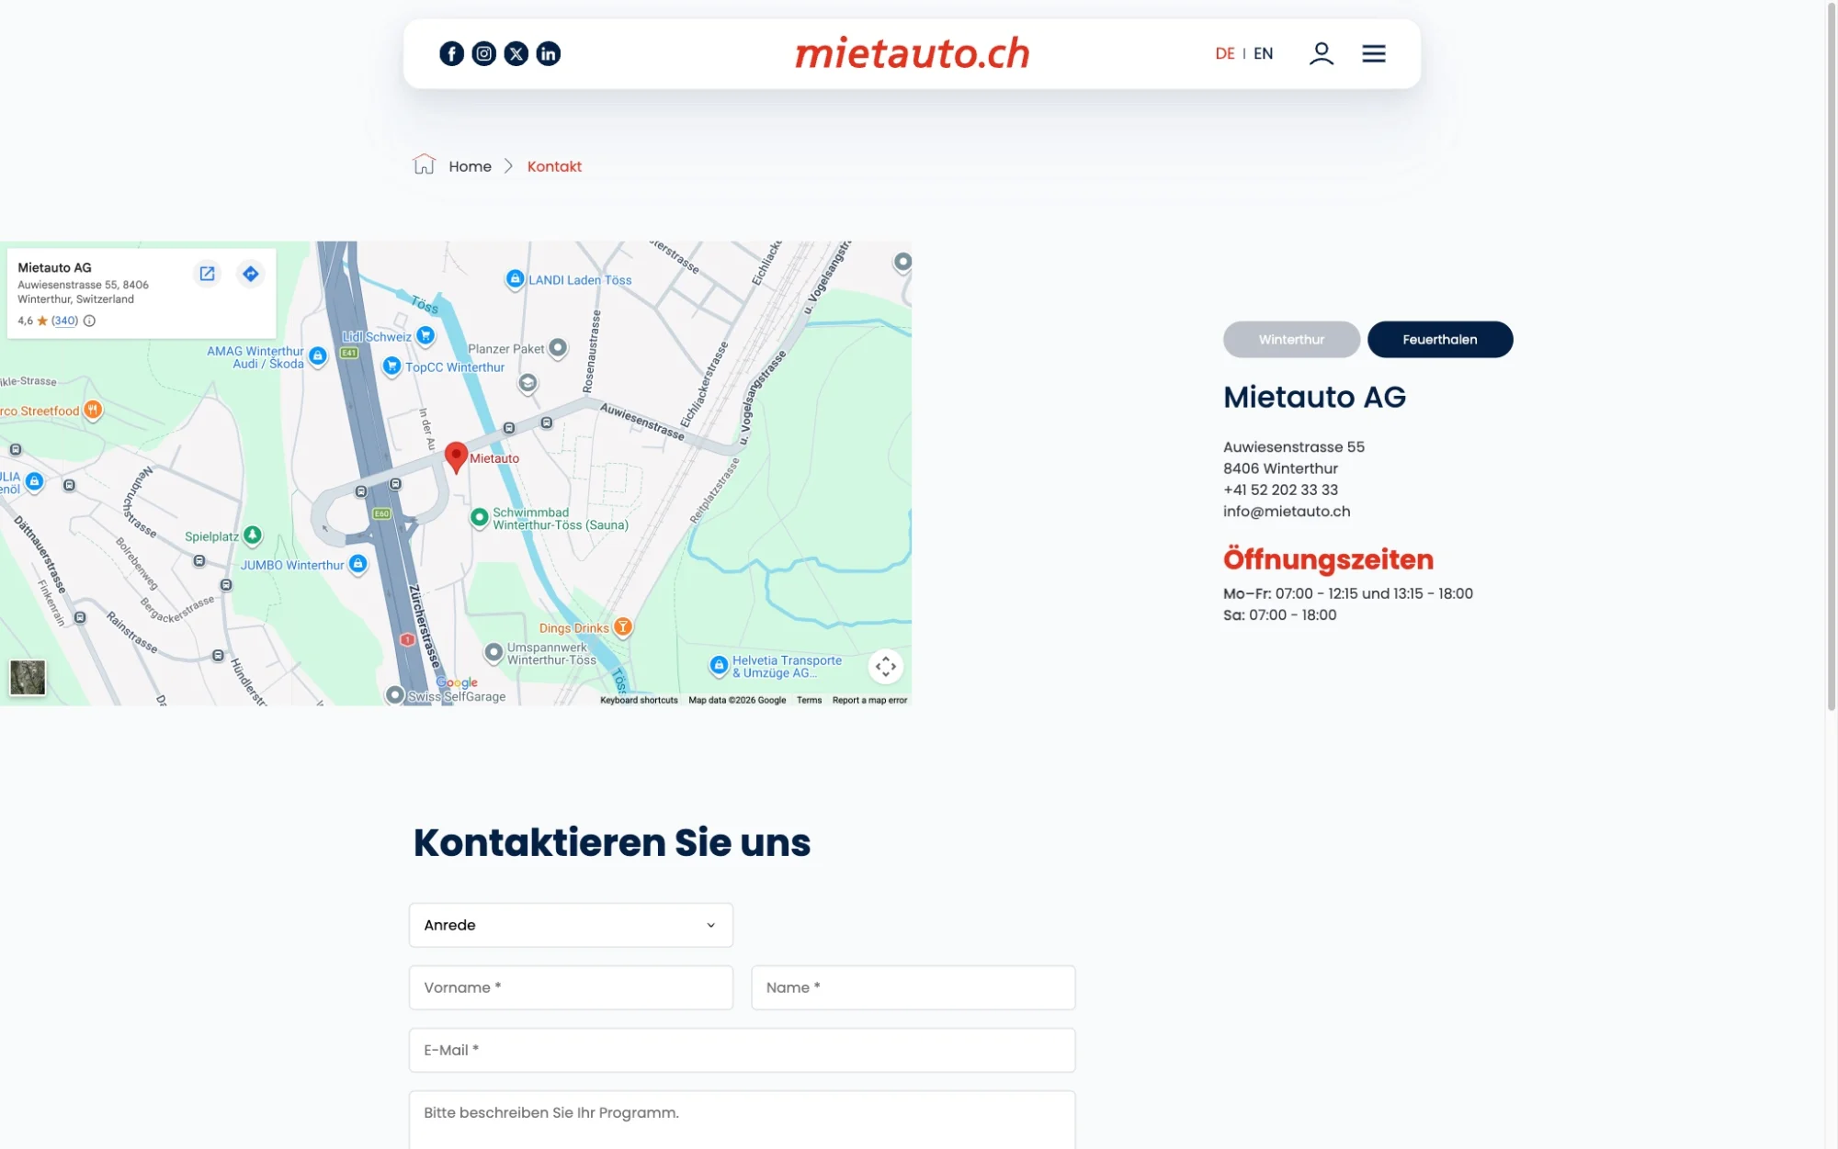This screenshot has width=1838, height=1149.
Task: Click the red Mietauto map pin
Action: pos(456,456)
